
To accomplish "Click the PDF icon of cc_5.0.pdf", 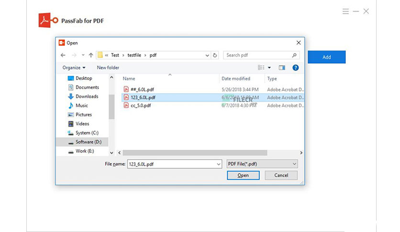I will point(126,105).
